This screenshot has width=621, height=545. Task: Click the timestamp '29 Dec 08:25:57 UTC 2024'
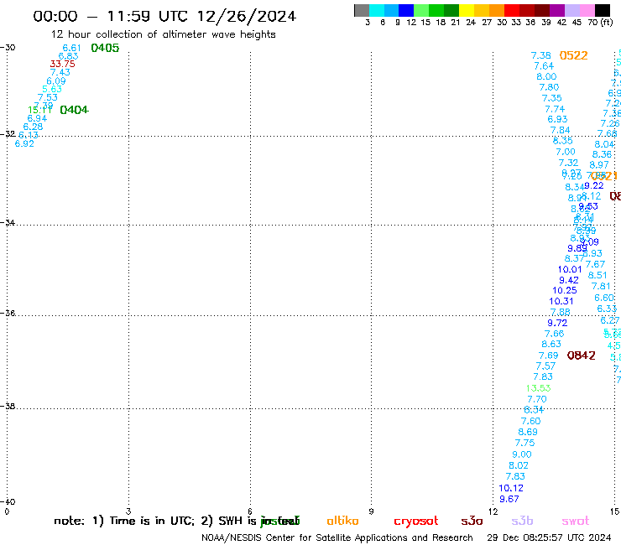click(549, 538)
